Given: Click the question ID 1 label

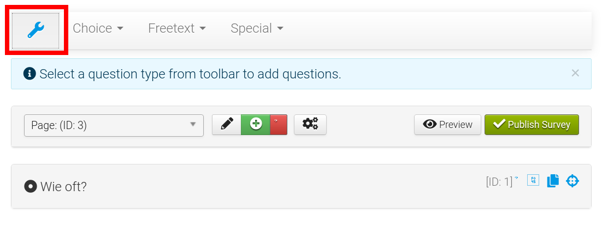Looking at the screenshot, I should 499,181.
